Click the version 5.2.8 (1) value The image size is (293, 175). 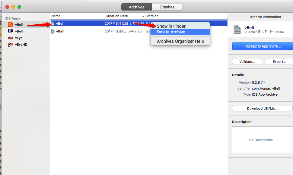click(x=258, y=82)
